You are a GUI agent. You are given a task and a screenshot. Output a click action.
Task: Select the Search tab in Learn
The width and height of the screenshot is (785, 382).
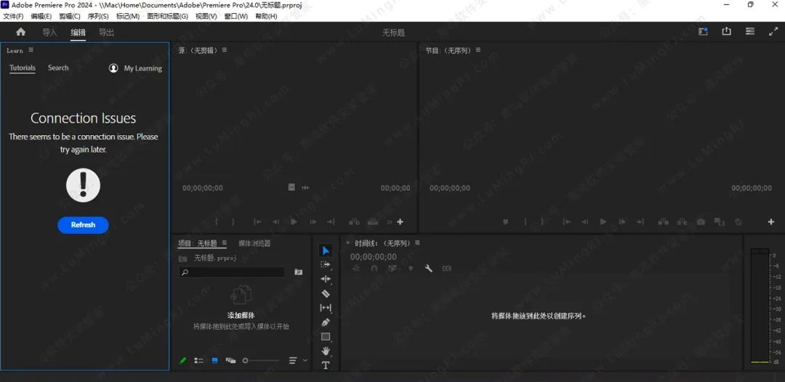coord(58,68)
